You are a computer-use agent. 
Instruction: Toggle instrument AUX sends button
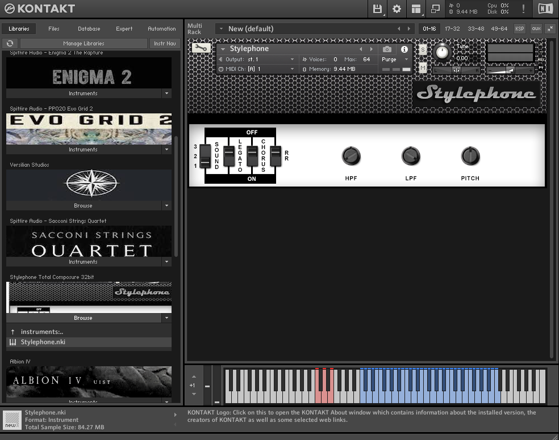(541, 60)
